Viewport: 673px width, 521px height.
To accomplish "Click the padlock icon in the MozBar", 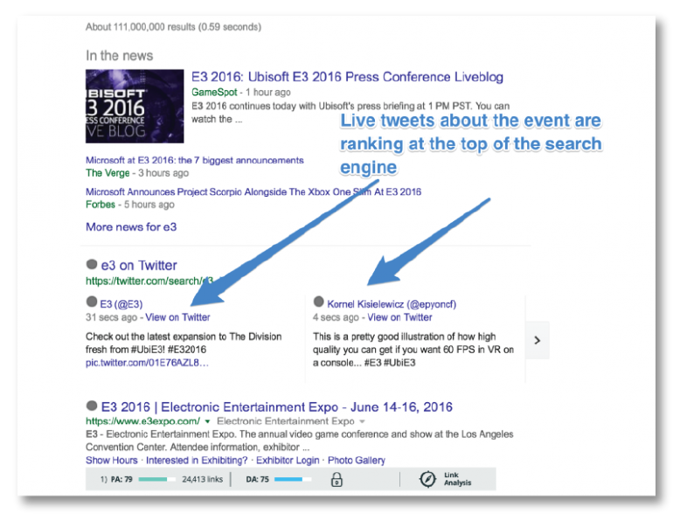I will click(x=336, y=479).
